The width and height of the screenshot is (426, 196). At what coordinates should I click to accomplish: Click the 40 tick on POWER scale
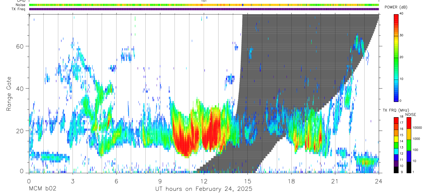click(401, 13)
